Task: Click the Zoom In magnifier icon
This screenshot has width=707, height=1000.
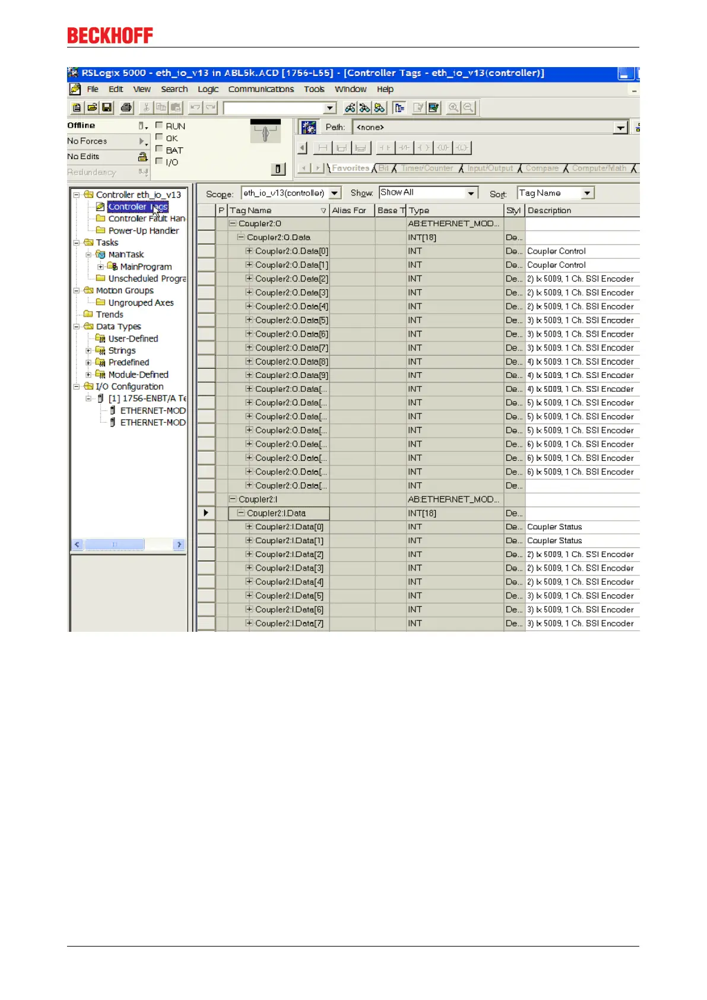Action: (454, 107)
